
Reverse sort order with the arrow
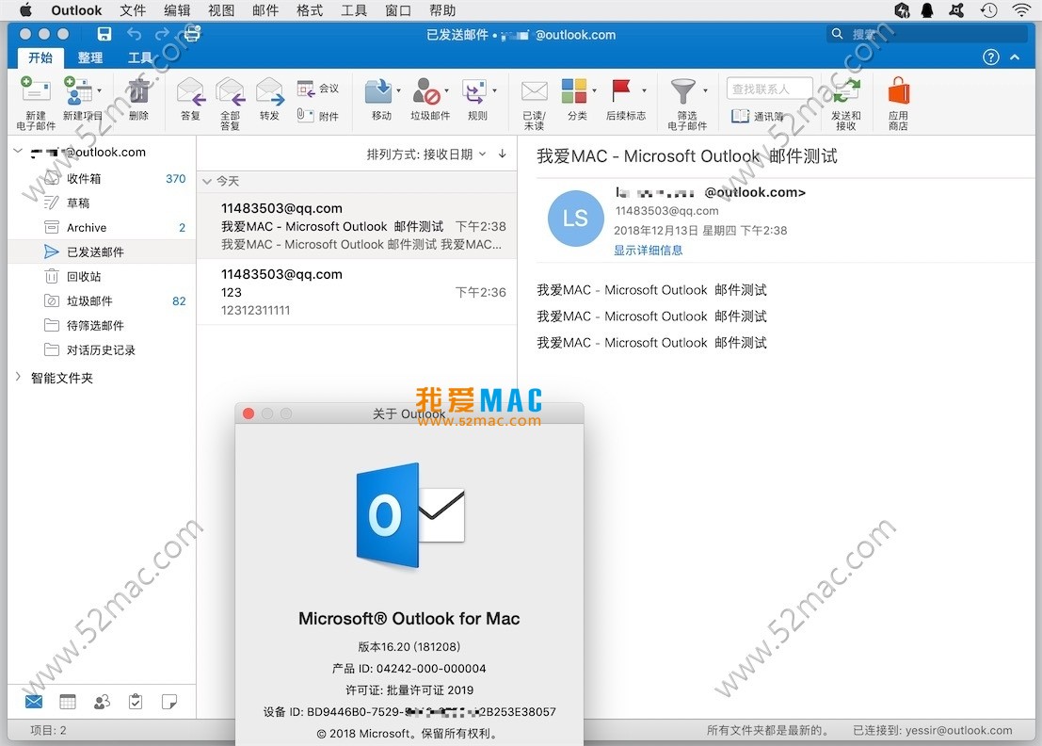coord(503,154)
